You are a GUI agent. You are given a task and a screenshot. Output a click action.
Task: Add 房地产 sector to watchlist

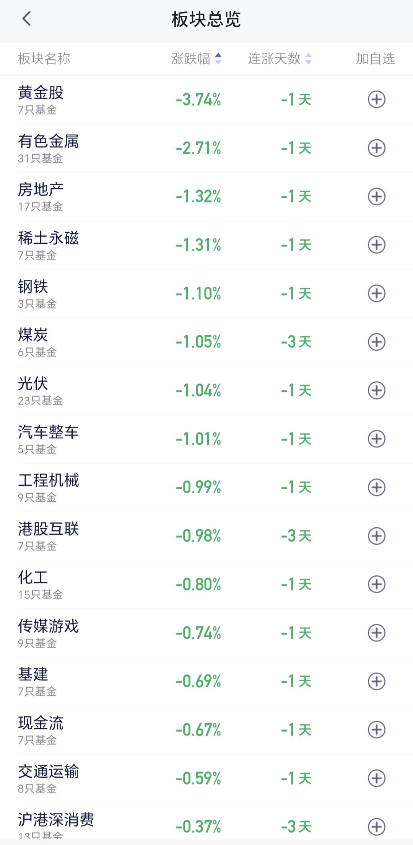[376, 197]
